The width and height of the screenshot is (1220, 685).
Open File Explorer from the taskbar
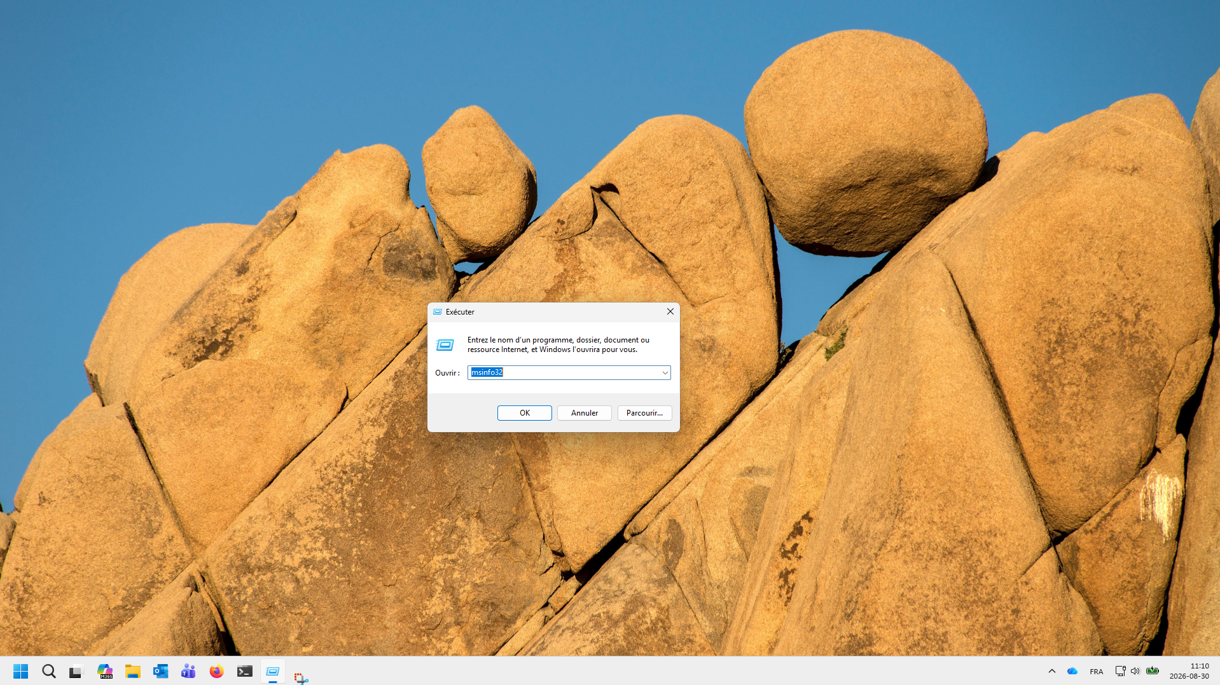click(x=133, y=671)
